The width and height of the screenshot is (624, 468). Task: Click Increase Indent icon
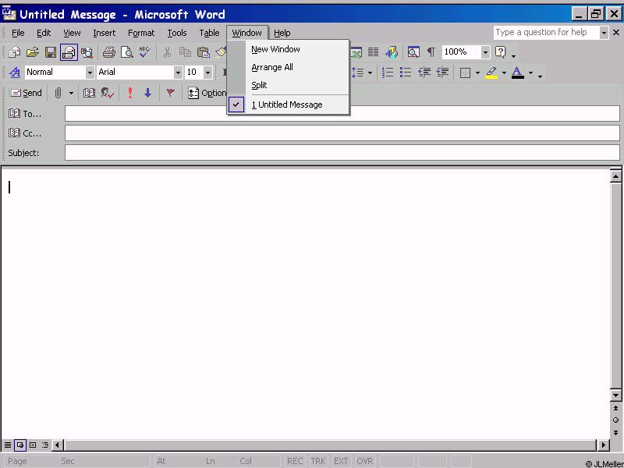click(442, 73)
